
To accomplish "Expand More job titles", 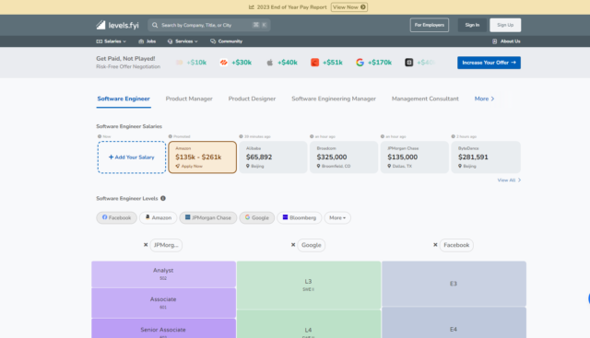I will click(x=484, y=99).
